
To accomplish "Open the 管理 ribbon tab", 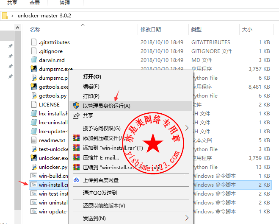I will (x=65, y=3).
